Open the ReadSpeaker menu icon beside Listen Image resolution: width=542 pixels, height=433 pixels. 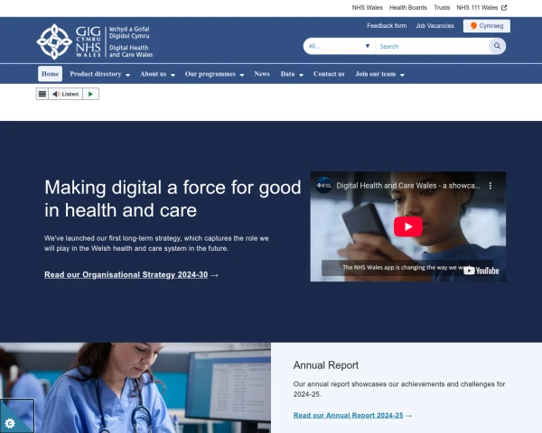pyautogui.click(x=42, y=94)
